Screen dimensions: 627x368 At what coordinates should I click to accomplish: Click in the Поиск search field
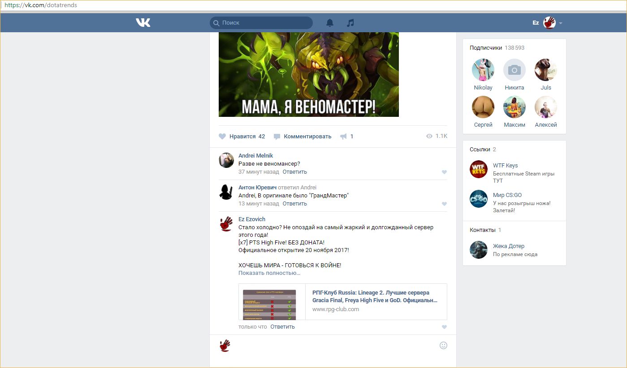click(264, 23)
